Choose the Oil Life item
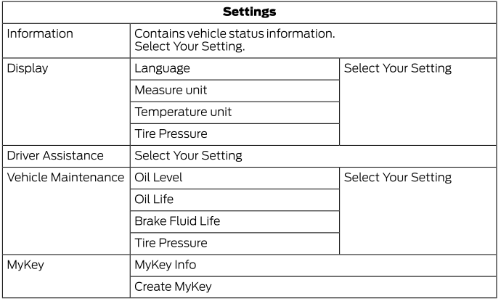501x301 pixels. [154, 199]
